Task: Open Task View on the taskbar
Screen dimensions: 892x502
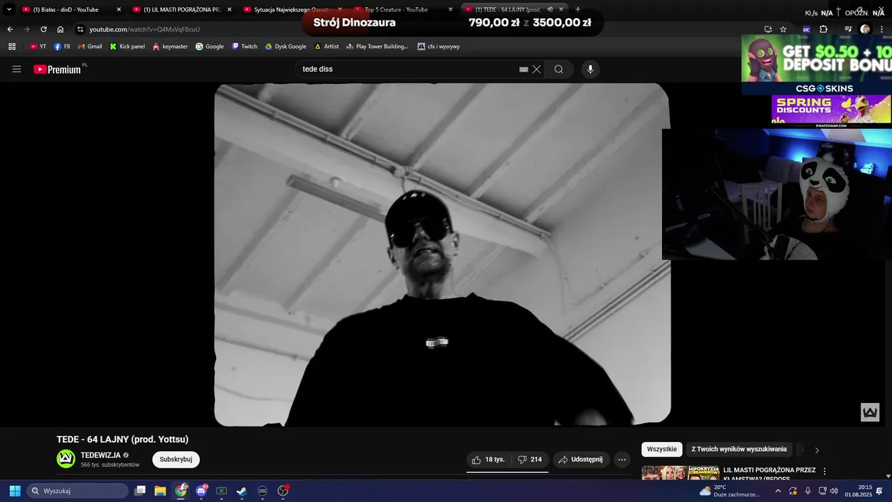Action: coord(140,491)
